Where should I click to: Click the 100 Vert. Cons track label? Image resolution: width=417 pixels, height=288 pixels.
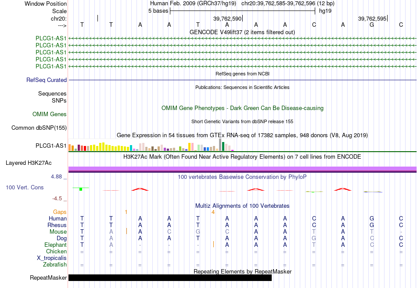point(25,188)
